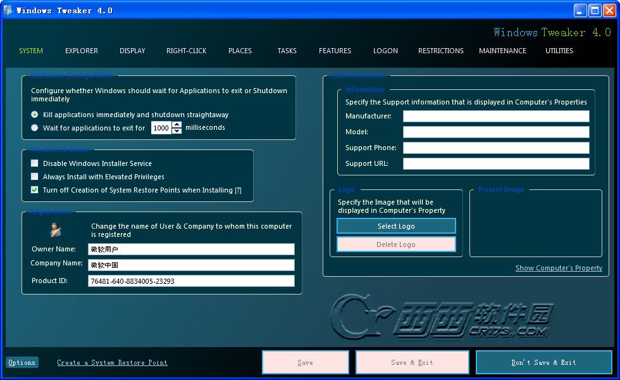Select Kill applications immediately radio button
Image resolution: width=620 pixels, height=380 pixels.
point(35,115)
